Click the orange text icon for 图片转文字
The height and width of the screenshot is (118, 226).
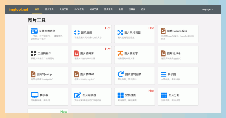(120, 53)
